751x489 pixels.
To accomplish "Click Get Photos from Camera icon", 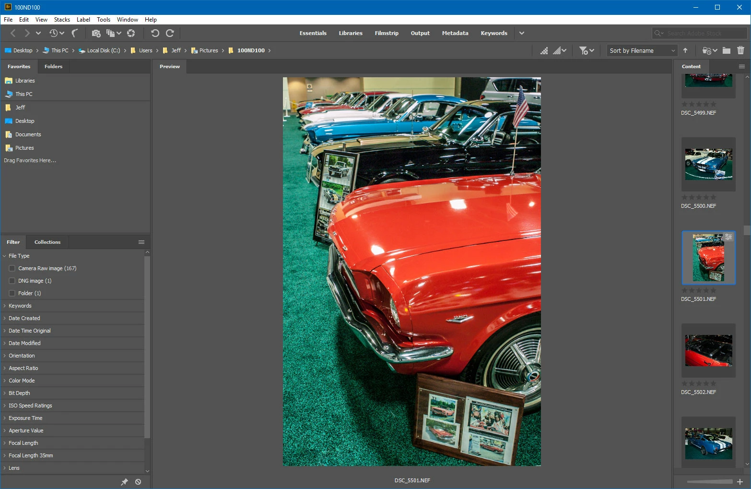I will tap(96, 33).
